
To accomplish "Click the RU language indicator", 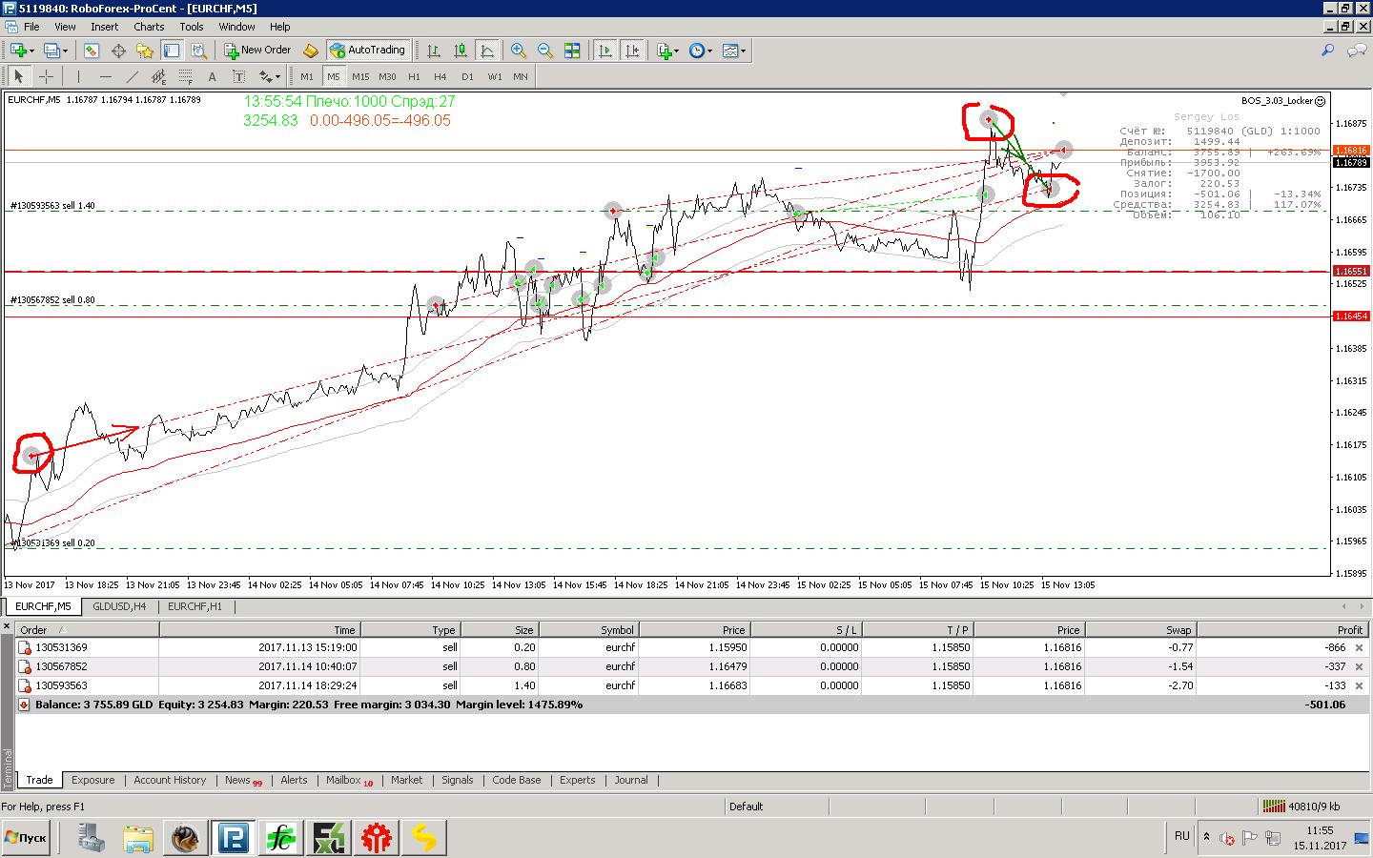I will pyautogui.click(x=1182, y=836).
